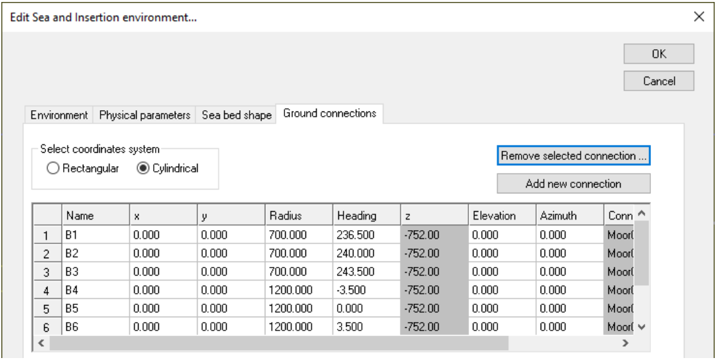This screenshot has height=360, width=716.
Task: Select the Ground connections tab
Action: point(329,113)
